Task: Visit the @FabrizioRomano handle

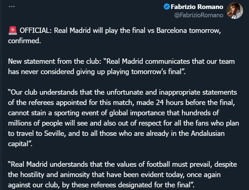Action: click(199, 15)
